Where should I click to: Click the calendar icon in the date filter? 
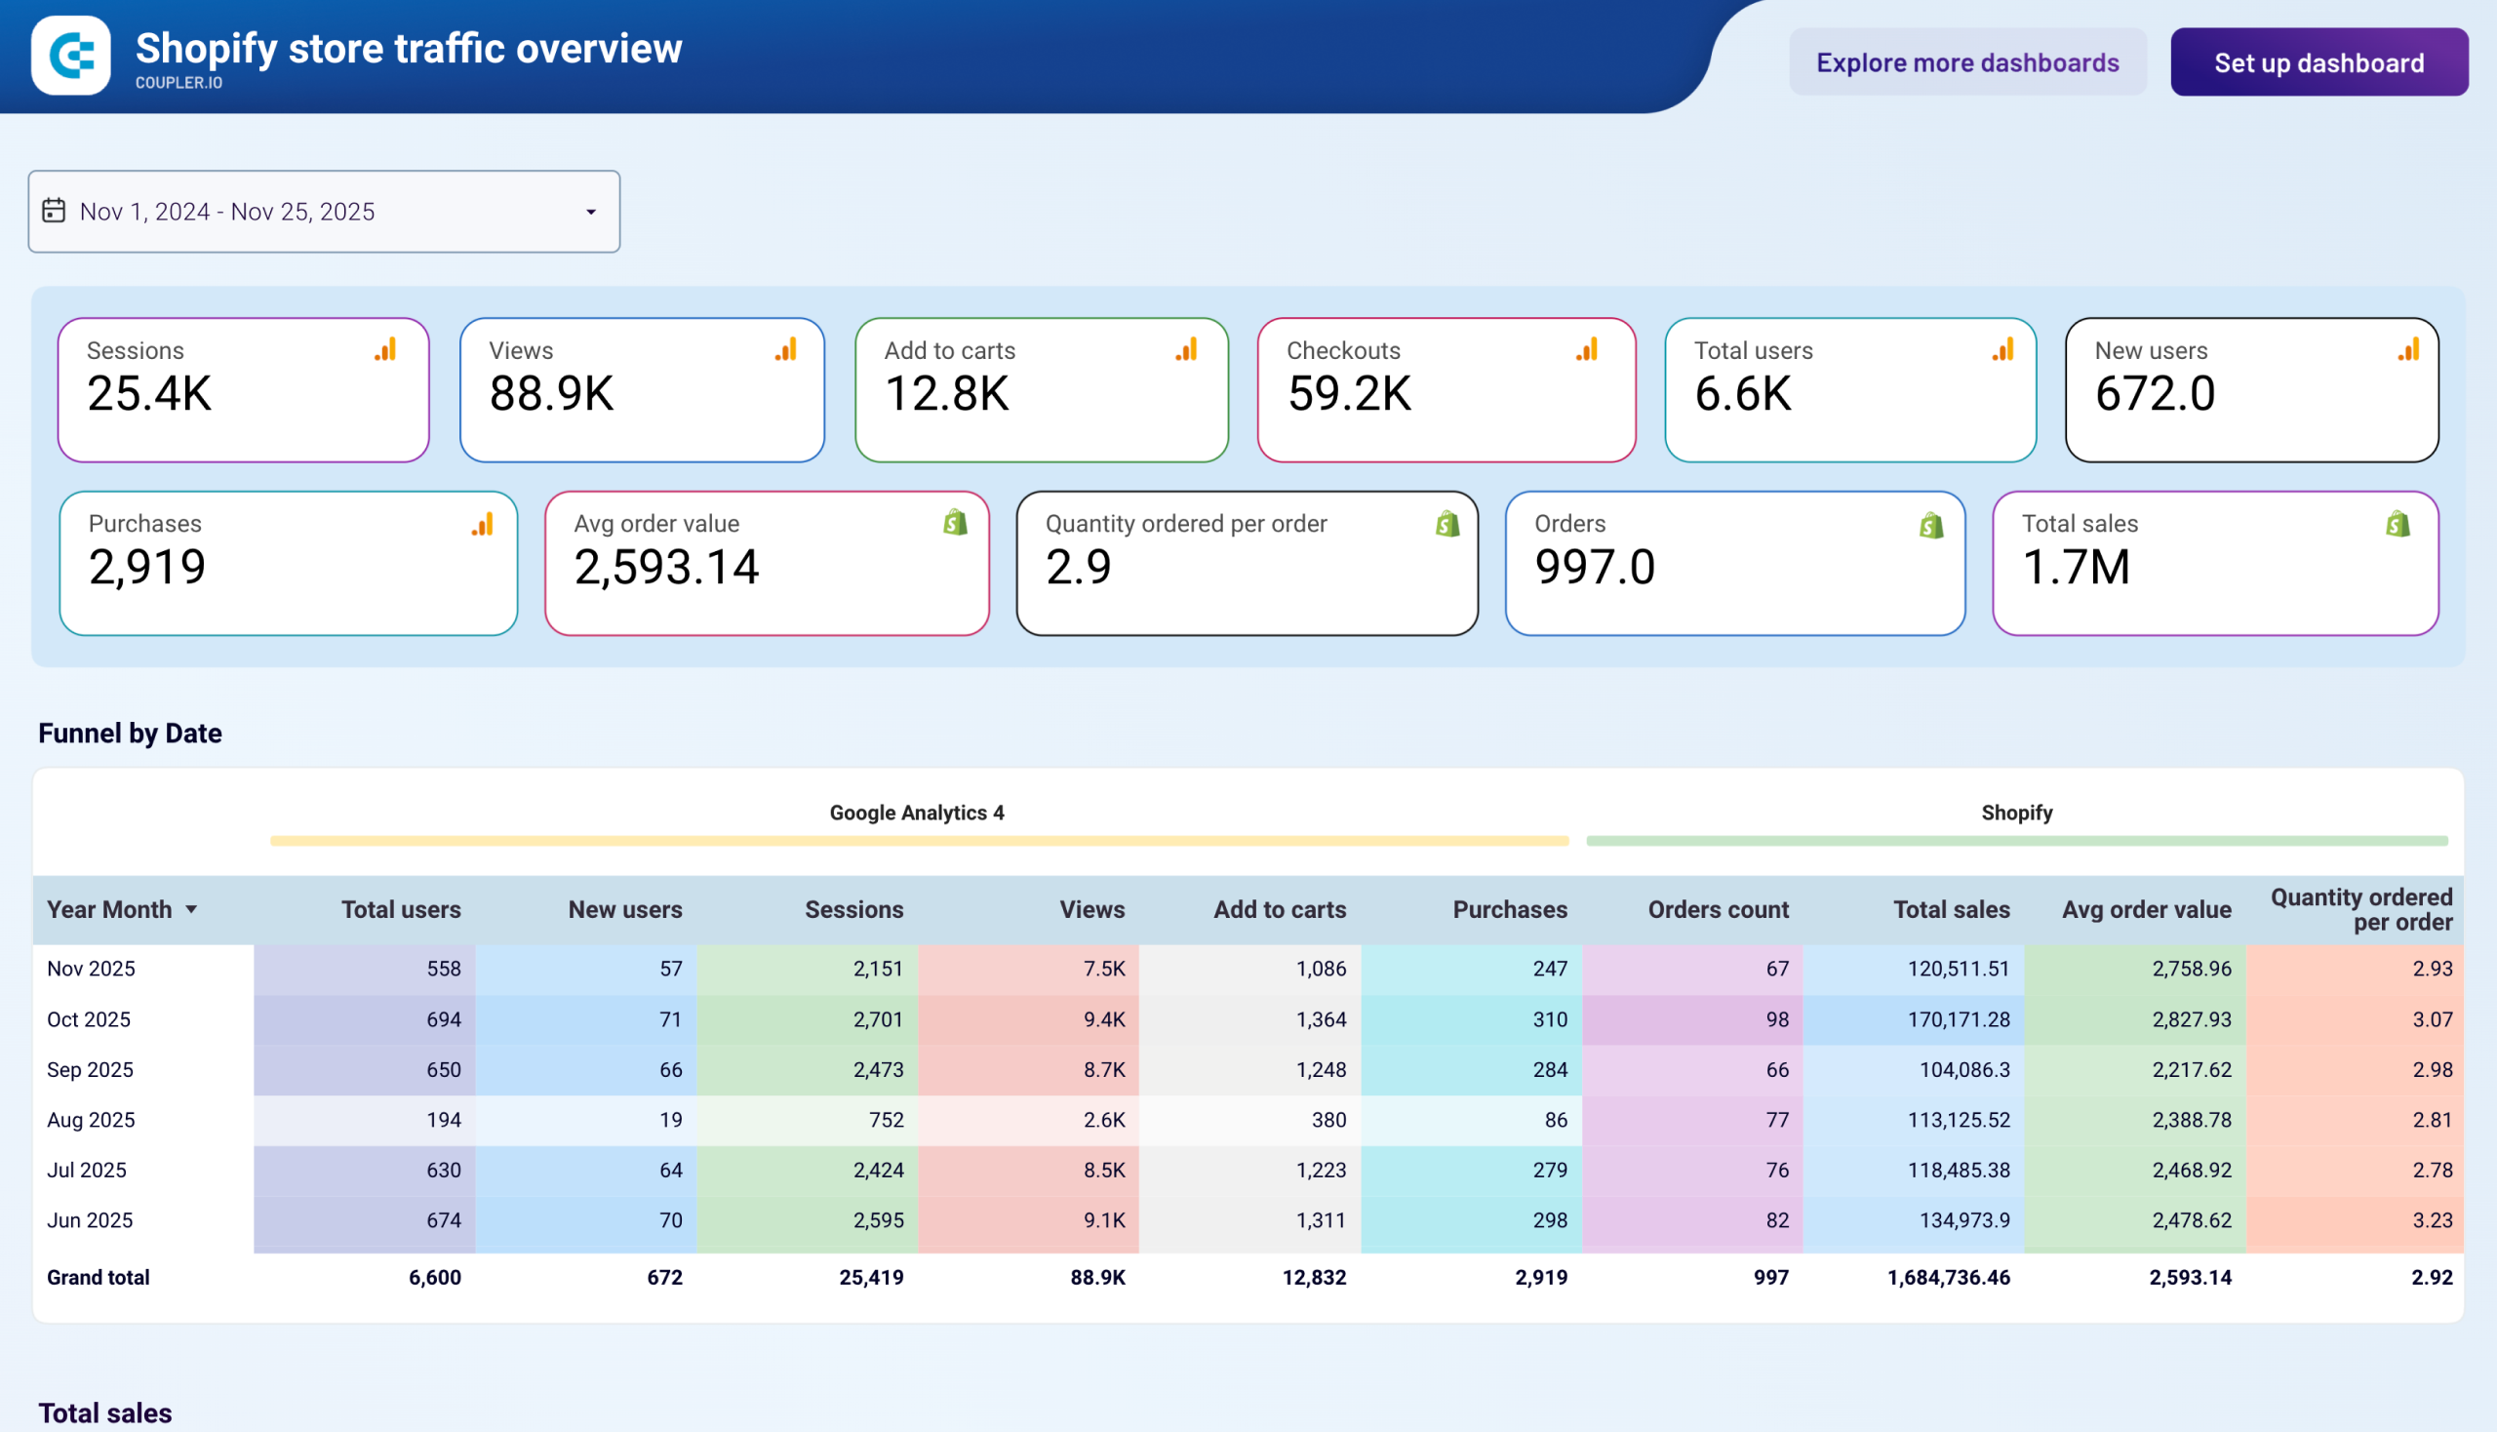56,211
